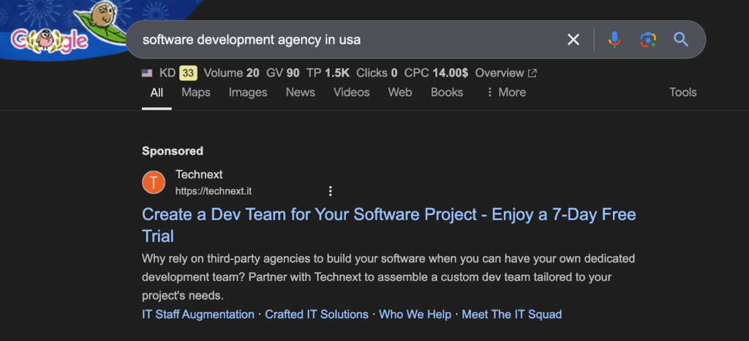749x341 pixels.
Task: Click the https://technext.it URL
Action: pos(214,192)
